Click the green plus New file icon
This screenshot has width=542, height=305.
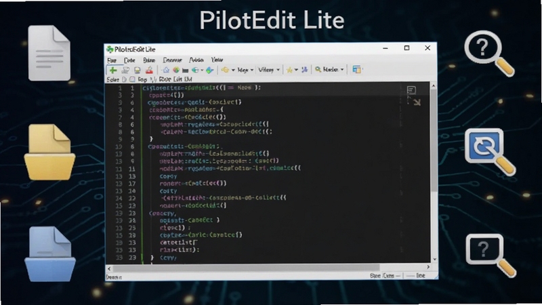coord(113,70)
